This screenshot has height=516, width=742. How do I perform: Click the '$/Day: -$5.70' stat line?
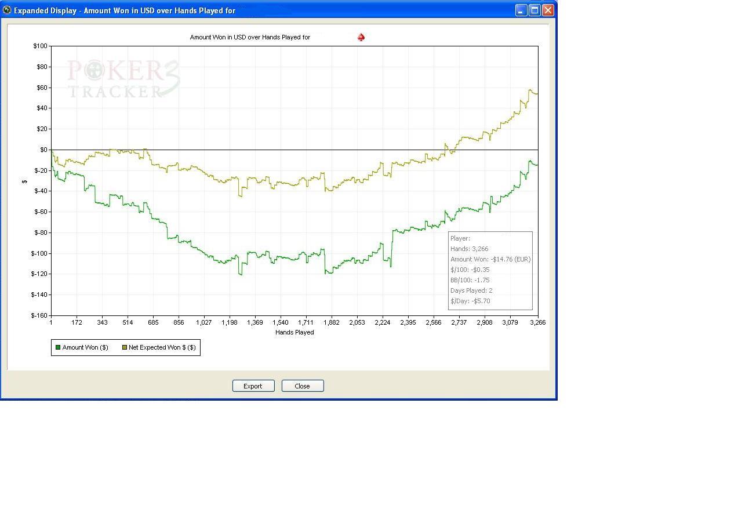470,301
